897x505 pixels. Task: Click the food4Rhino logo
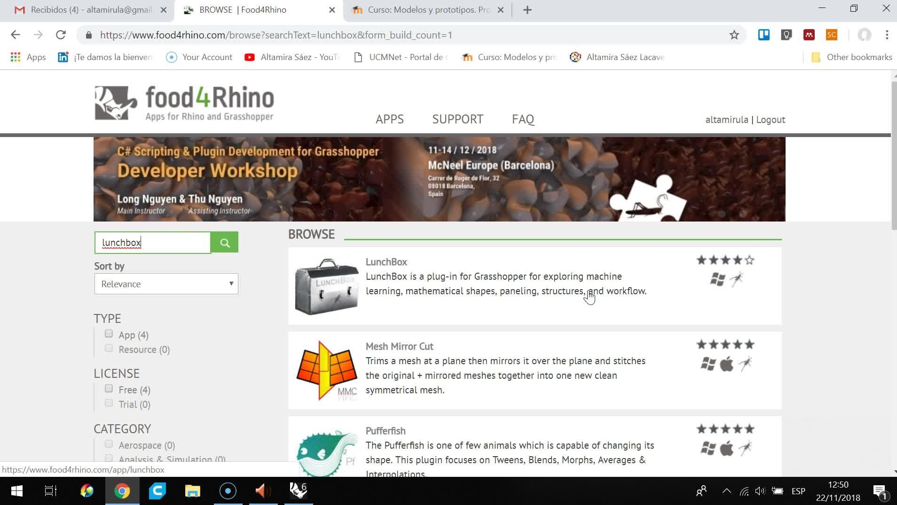click(x=184, y=103)
